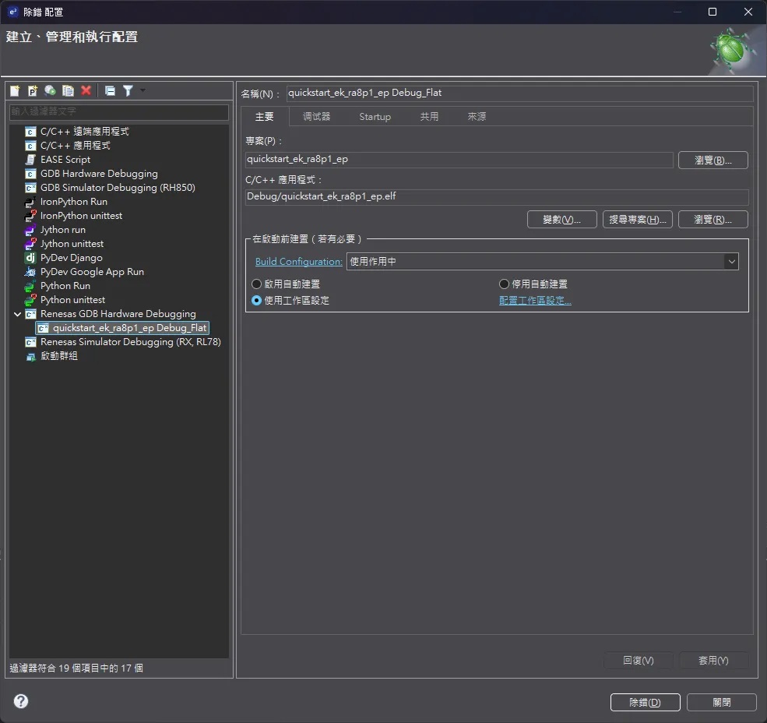Switch to the 调试器 tab

(316, 117)
